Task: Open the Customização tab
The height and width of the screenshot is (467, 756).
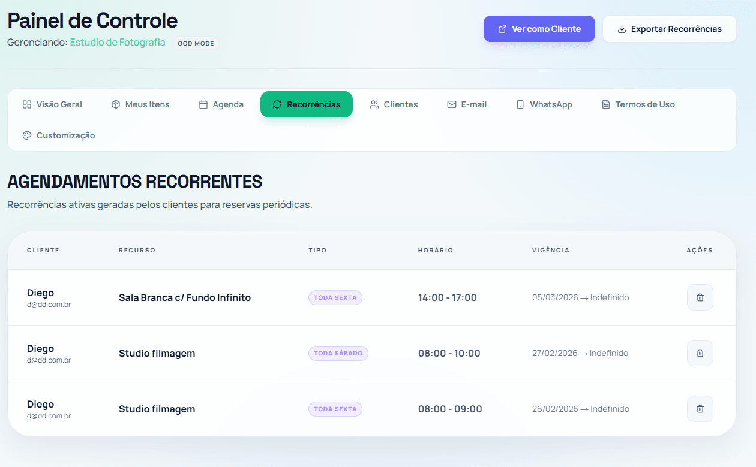Action: click(59, 135)
